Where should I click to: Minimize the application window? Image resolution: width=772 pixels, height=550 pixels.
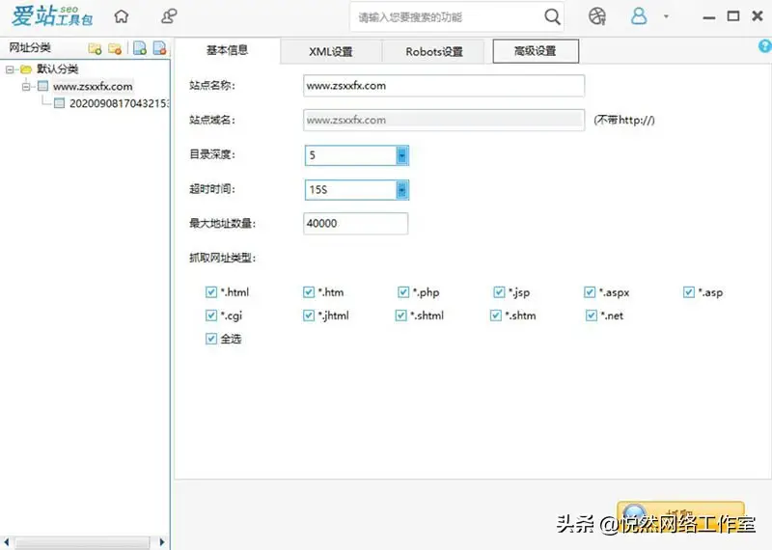click(x=709, y=17)
